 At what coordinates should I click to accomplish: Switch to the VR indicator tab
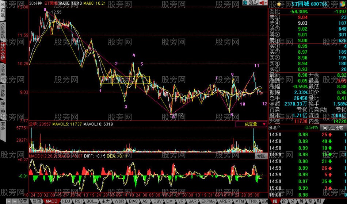click(x=181, y=201)
